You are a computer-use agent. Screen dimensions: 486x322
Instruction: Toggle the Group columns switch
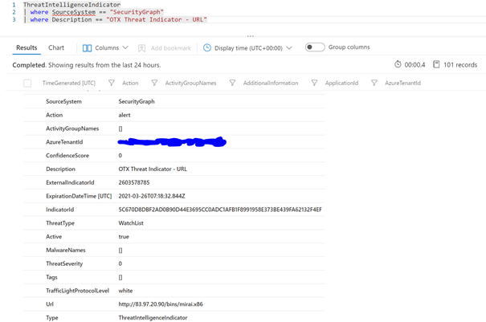315,47
